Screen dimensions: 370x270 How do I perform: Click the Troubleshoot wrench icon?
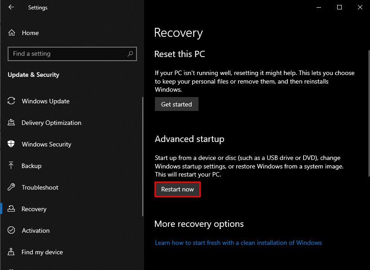(x=11, y=187)
